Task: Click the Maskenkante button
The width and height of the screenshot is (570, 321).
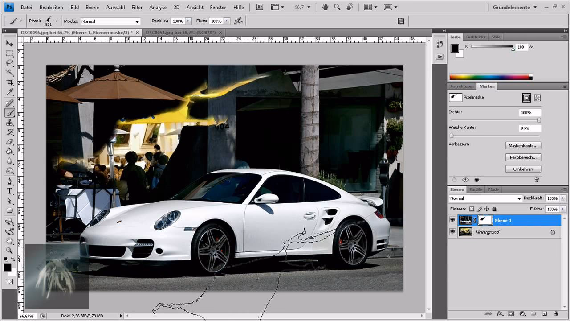Action: tap(523, 145)
